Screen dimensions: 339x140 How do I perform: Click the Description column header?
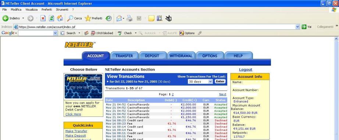[136, 100]
